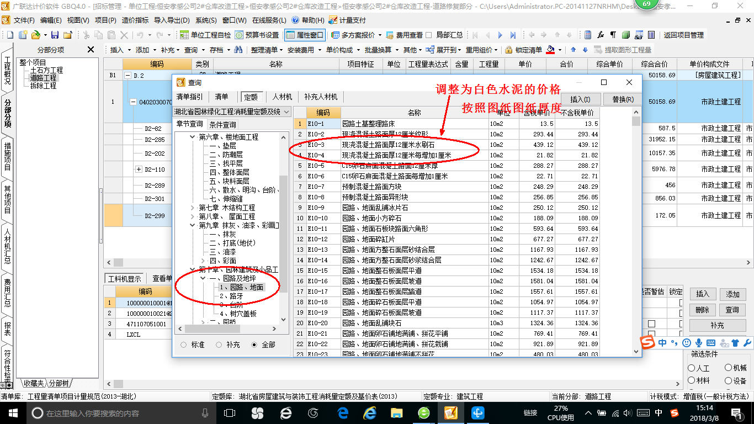Click the 替换(R) button
Screen dimensions: 754x424
point(623,99)
